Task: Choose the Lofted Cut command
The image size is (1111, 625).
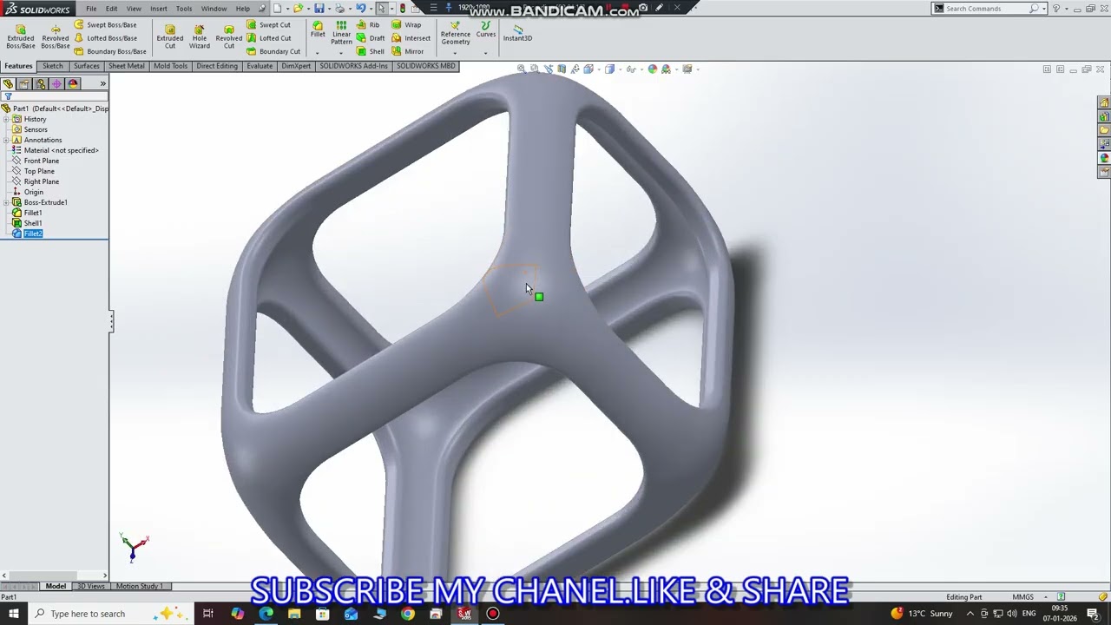Action: [269, 38]
